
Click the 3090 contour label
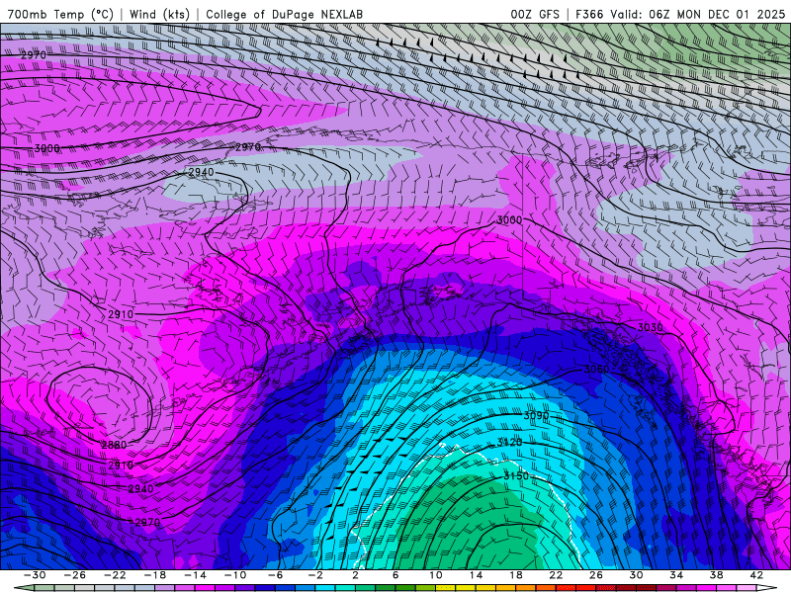(536, 415)
